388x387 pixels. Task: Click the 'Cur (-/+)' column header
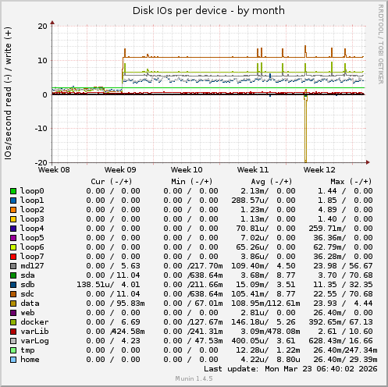click(112, 181)
